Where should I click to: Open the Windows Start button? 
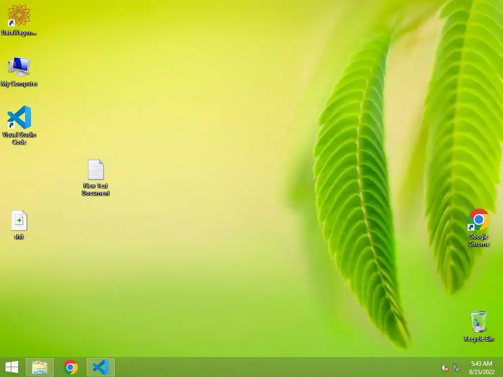[x=12, y=367]
